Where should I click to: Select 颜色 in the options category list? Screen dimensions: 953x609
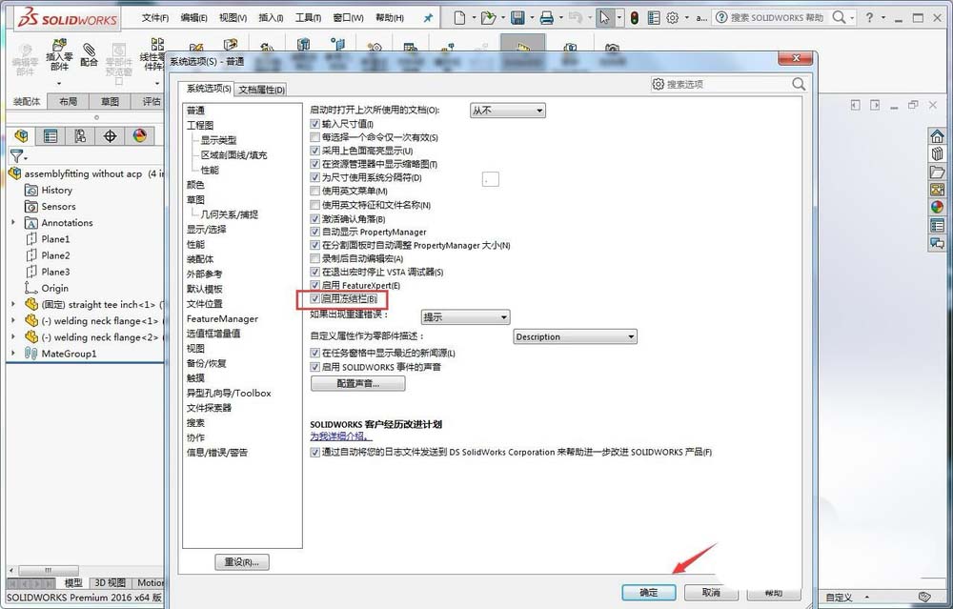[x=195, y=185]
